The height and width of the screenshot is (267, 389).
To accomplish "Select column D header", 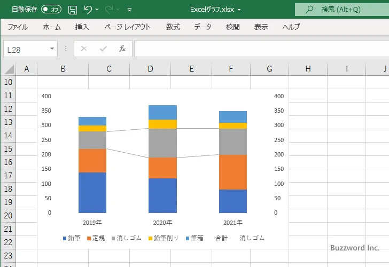I will click(150, 69).
